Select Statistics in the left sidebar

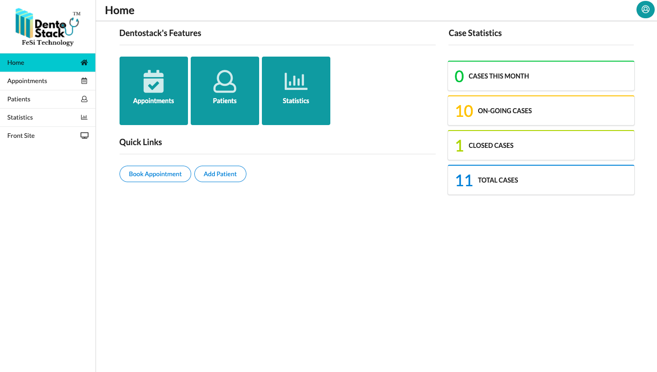point(20,117)
